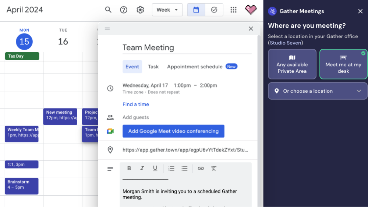Open the 'Tax Day' all-day event

(x=22, y=56)
